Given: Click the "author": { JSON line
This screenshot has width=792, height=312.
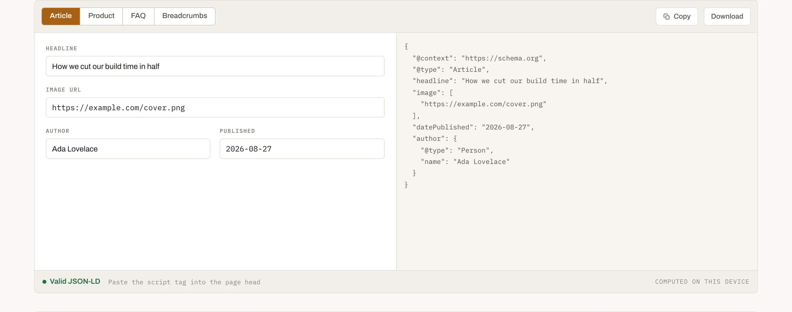Looking at the screenshot, I should (x=434, y=139).
